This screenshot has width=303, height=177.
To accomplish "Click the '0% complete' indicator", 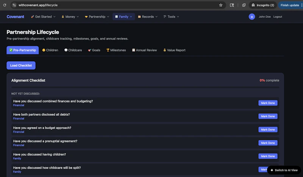I will [x=269, y=80].
